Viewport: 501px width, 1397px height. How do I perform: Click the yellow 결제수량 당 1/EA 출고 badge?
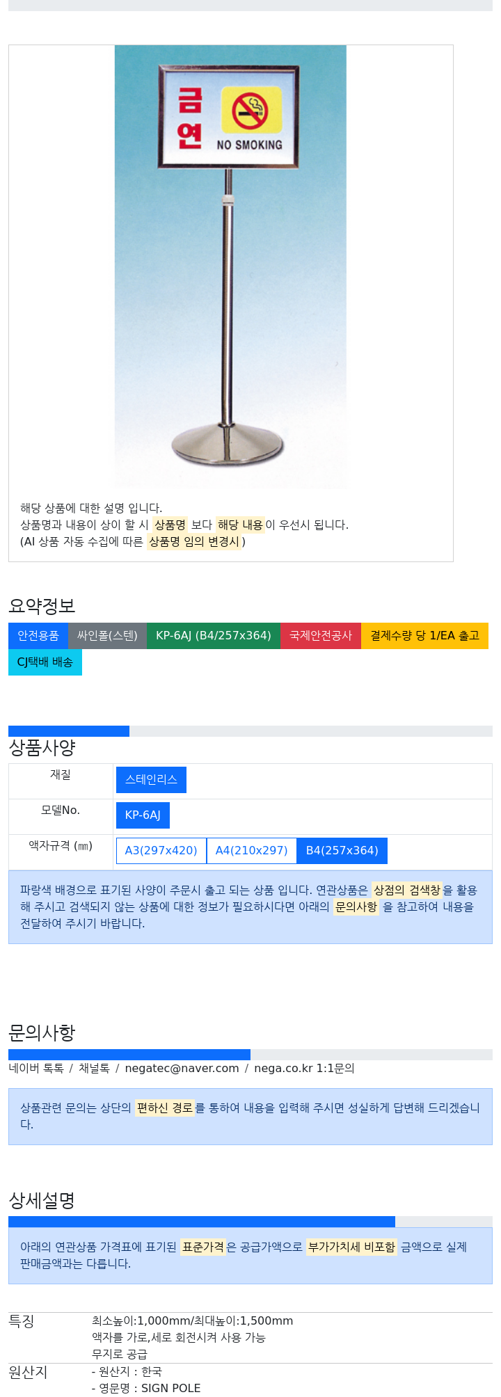[424, 636]
